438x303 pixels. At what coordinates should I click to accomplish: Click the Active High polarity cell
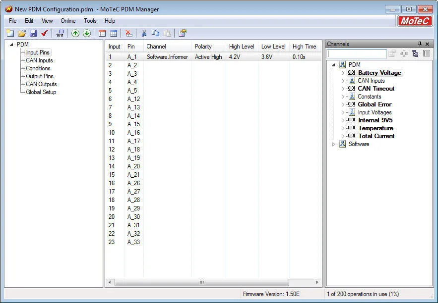208,57
